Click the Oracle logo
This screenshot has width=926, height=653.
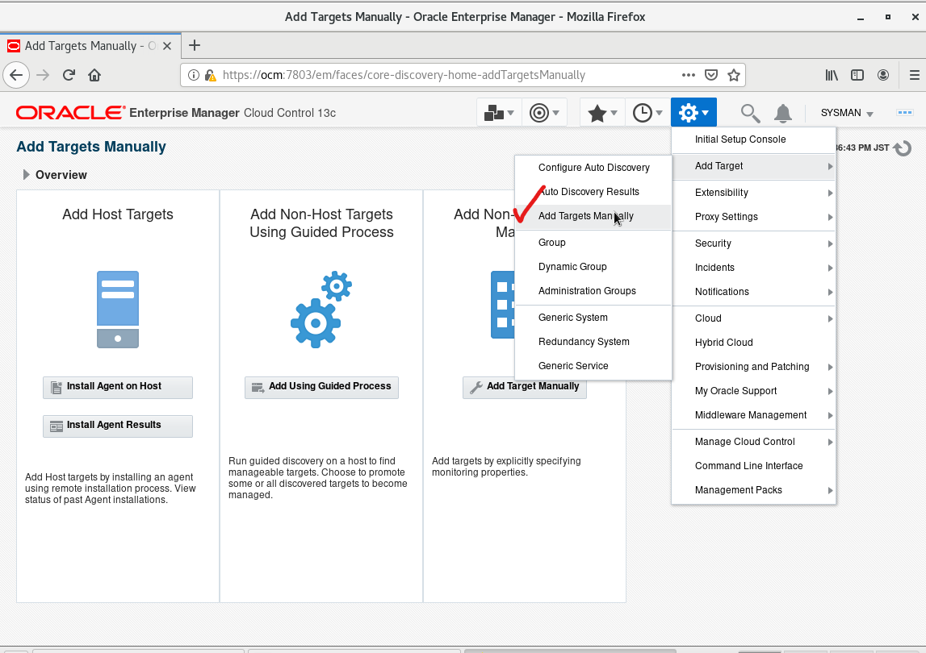(70, 113)
